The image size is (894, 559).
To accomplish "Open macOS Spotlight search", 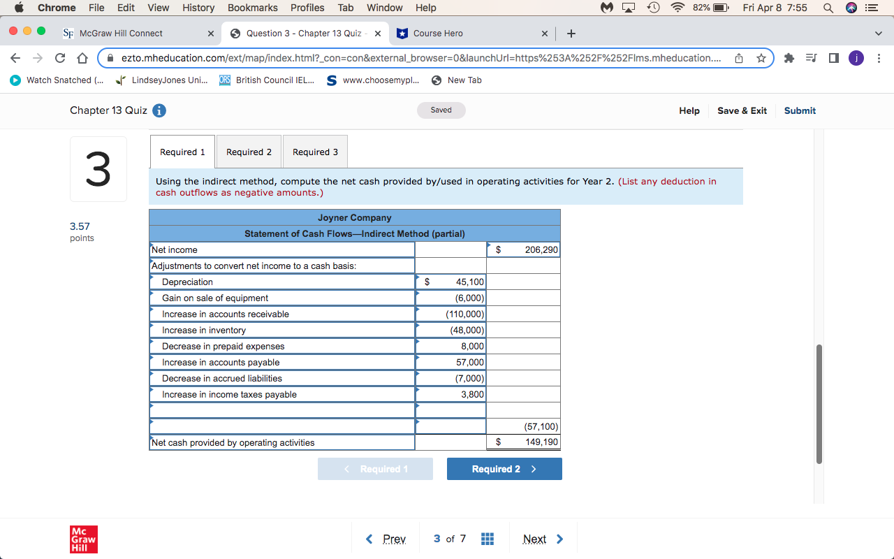I will click(x=828, y=8).
